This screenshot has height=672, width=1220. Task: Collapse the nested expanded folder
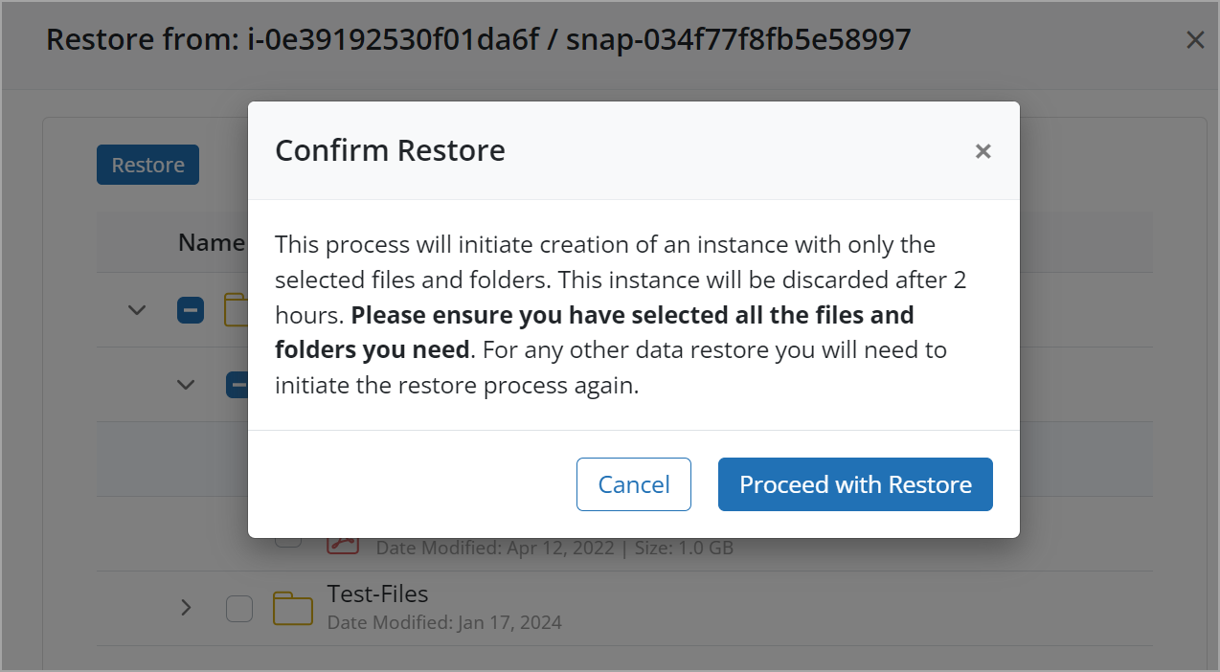pyautogui.click(x=185, y=384)
